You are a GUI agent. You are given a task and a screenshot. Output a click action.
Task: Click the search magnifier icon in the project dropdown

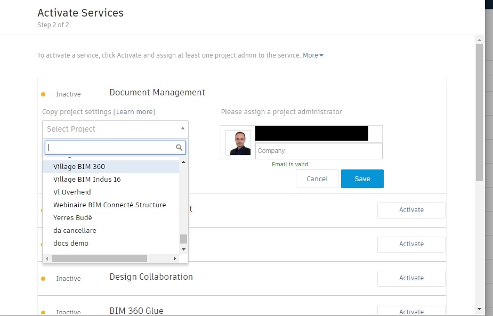coord(179,147)
